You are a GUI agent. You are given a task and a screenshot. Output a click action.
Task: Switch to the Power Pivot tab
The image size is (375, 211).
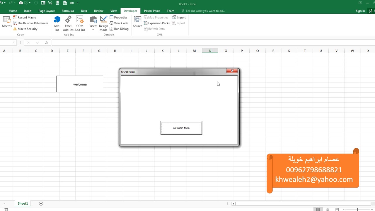click(152, 11)
